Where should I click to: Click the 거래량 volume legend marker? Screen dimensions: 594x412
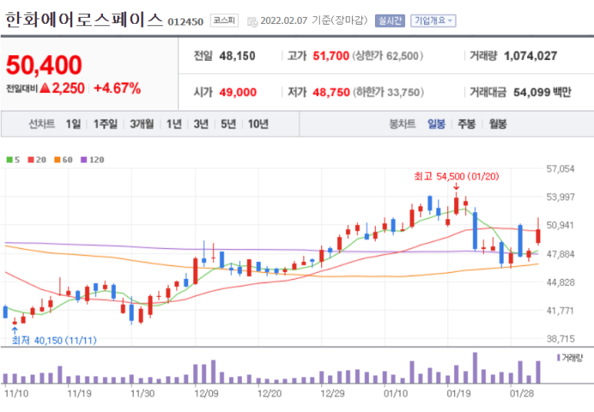tap(559, 357)
